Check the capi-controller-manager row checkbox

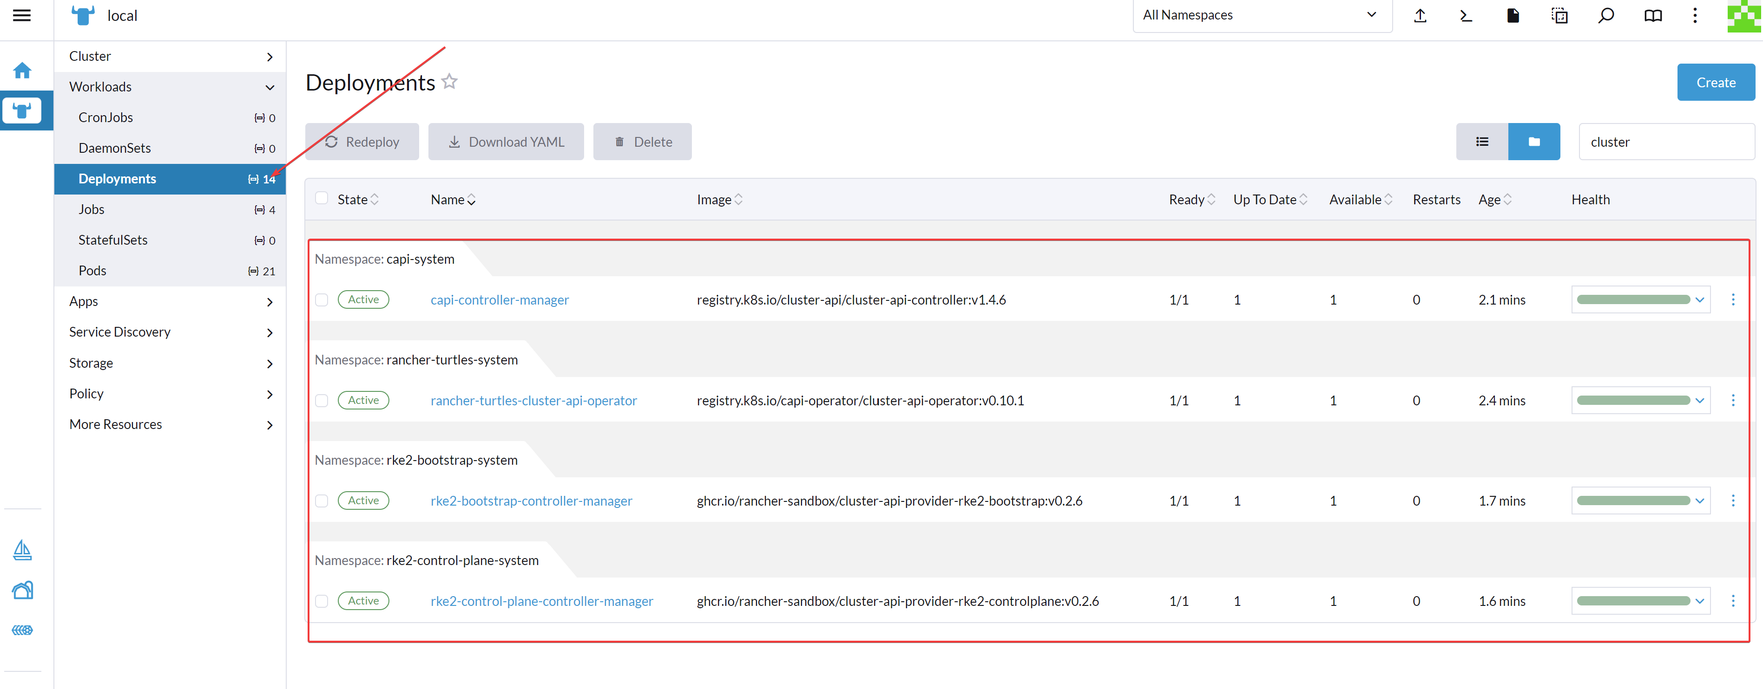(322, 299)
